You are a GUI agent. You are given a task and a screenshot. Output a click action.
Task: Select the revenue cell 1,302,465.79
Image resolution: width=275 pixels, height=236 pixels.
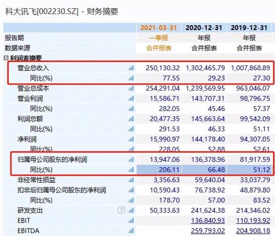click(205, 68)
